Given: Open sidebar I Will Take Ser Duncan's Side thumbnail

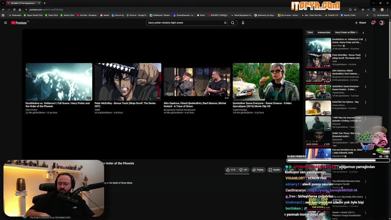Looking at the screenshot, I should (318, 123).
